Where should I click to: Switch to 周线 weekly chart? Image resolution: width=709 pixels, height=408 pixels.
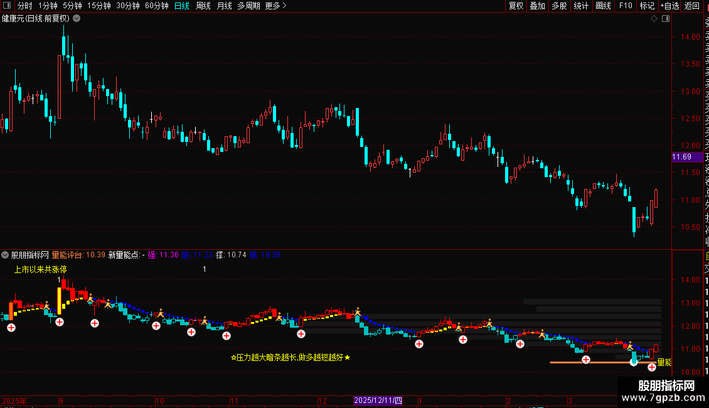click(x=203, y=6)
